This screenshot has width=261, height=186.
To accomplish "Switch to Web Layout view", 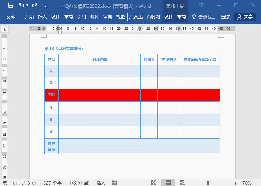I will point(182,183).
